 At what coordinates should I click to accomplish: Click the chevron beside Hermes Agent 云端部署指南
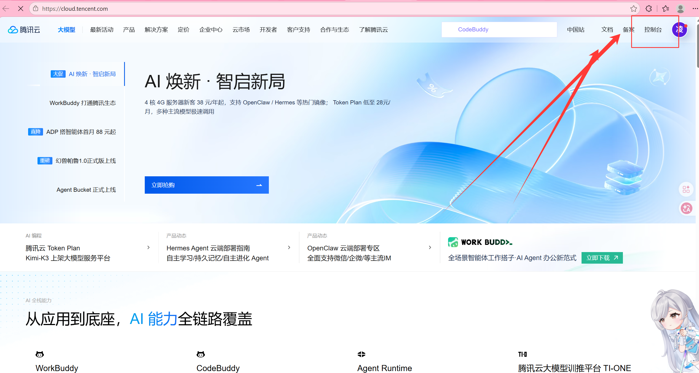tap(289, 247)
